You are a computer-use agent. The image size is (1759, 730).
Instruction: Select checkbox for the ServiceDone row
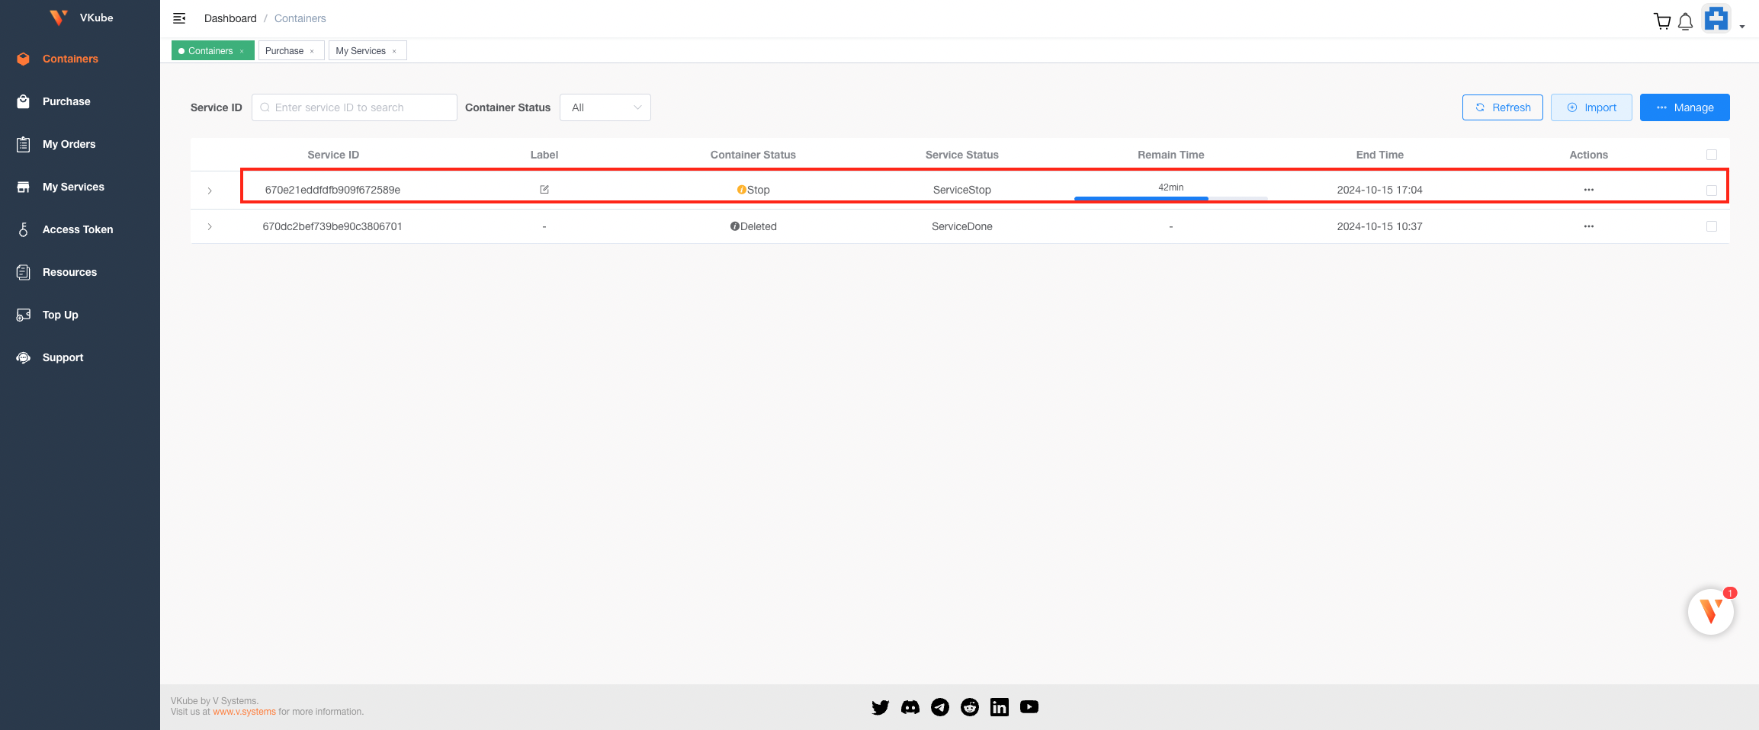tap(1712, 226)
